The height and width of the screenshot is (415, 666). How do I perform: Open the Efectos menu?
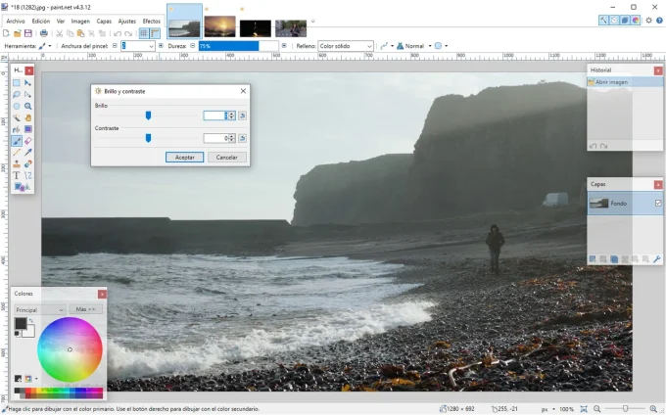[152, 21]
